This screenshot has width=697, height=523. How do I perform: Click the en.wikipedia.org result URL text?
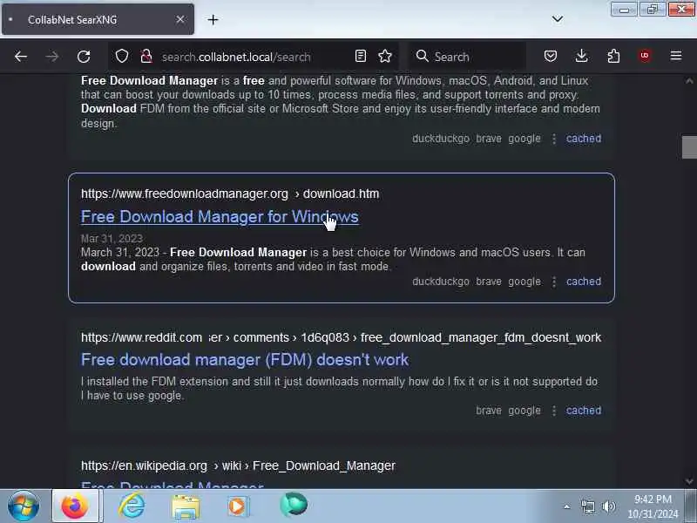pos(238,465)
